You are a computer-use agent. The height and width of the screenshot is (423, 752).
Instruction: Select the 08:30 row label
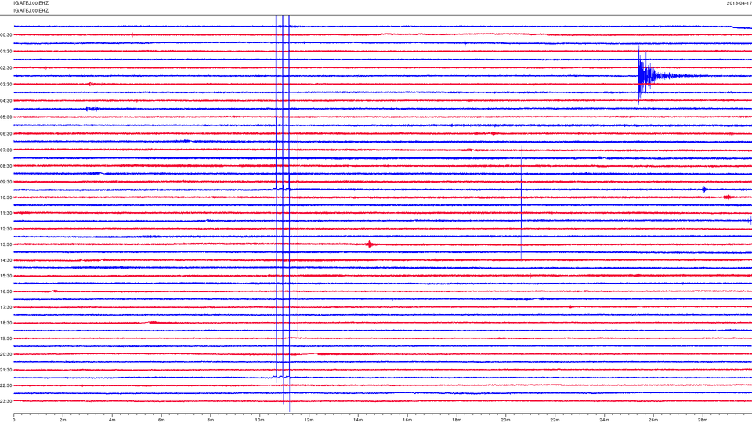coord(6,166)
